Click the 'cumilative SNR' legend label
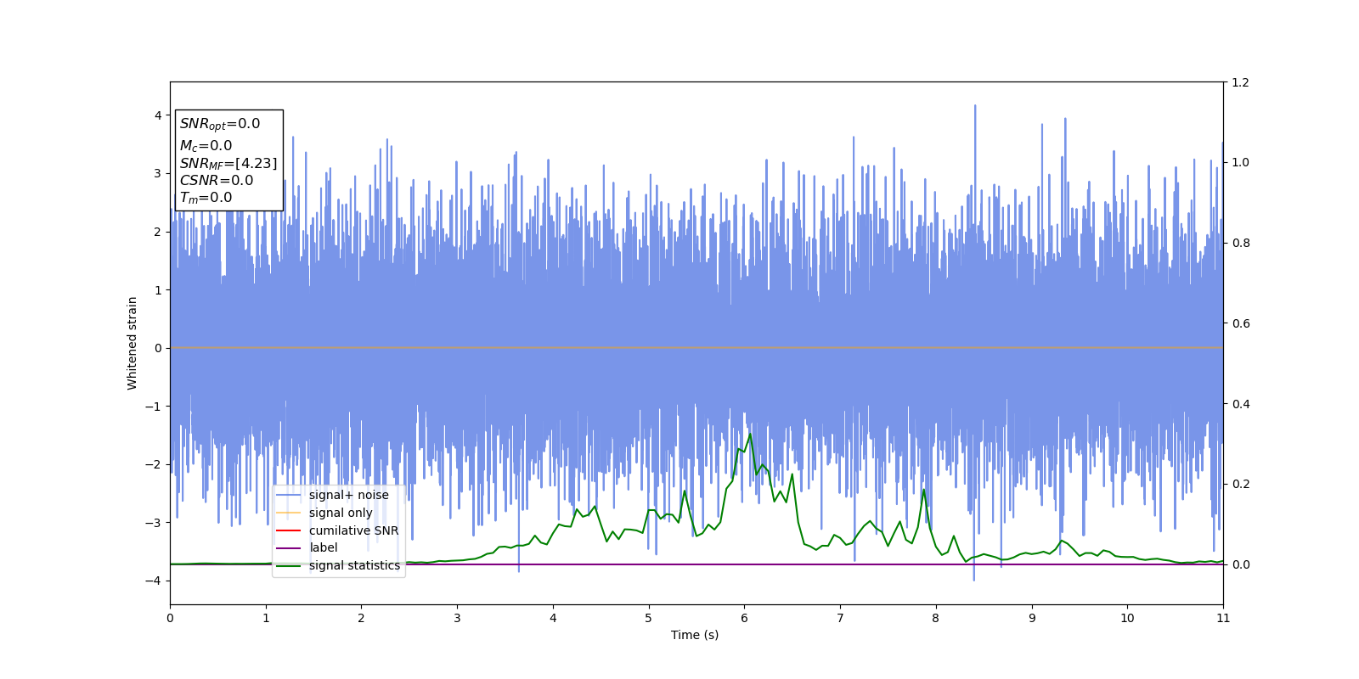This screenshot has width=1359, height=679. [x=353, y=530]
